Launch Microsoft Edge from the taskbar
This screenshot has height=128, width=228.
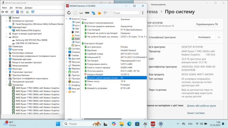[129, 124]
